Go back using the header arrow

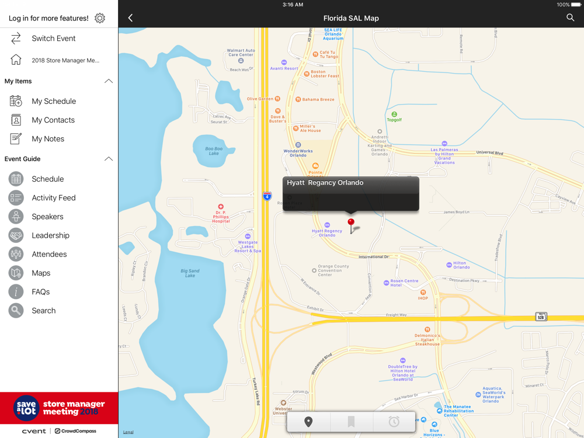pyautogui.click(x=130, y=18)
